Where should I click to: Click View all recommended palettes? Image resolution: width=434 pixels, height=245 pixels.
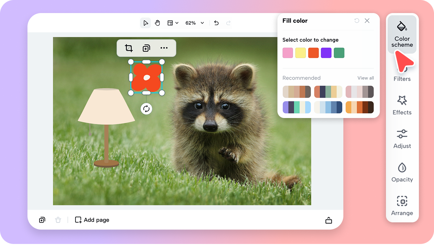[365, 78]
